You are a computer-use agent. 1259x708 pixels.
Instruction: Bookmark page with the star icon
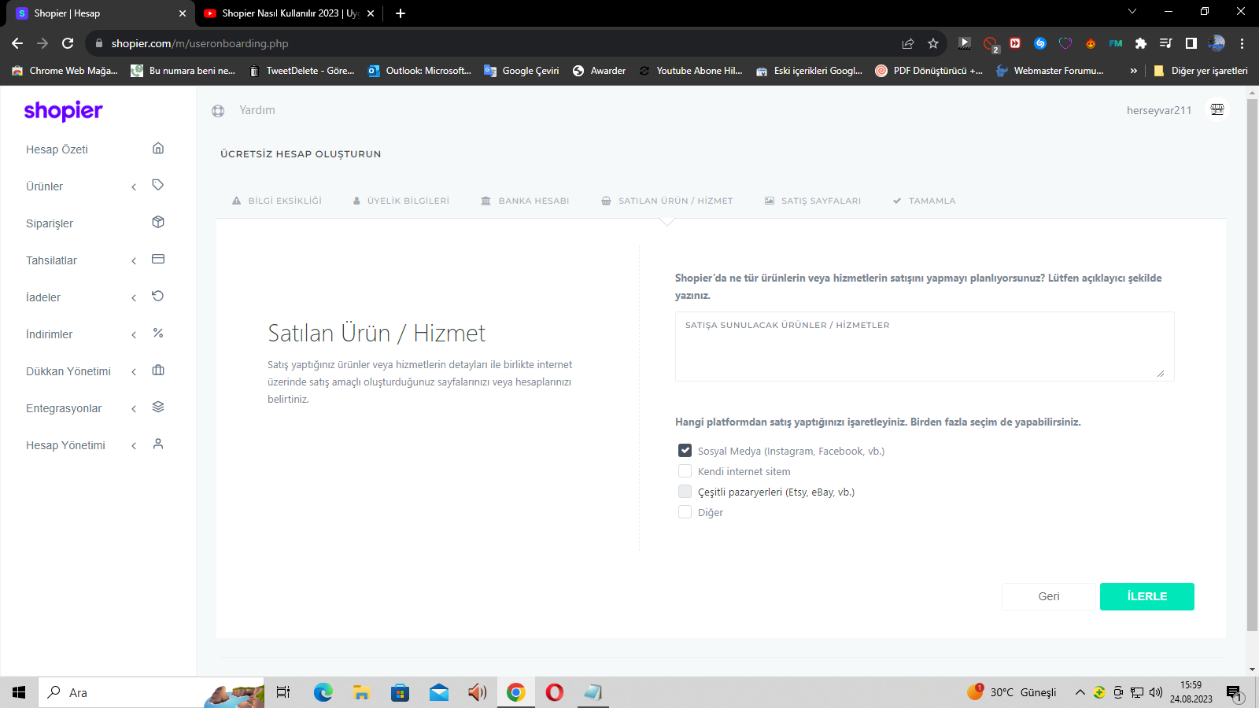(933, 43)
